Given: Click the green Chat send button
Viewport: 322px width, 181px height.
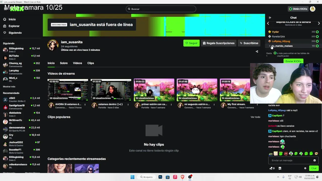Looking at the screenshot, I should [x=314, y=168].
